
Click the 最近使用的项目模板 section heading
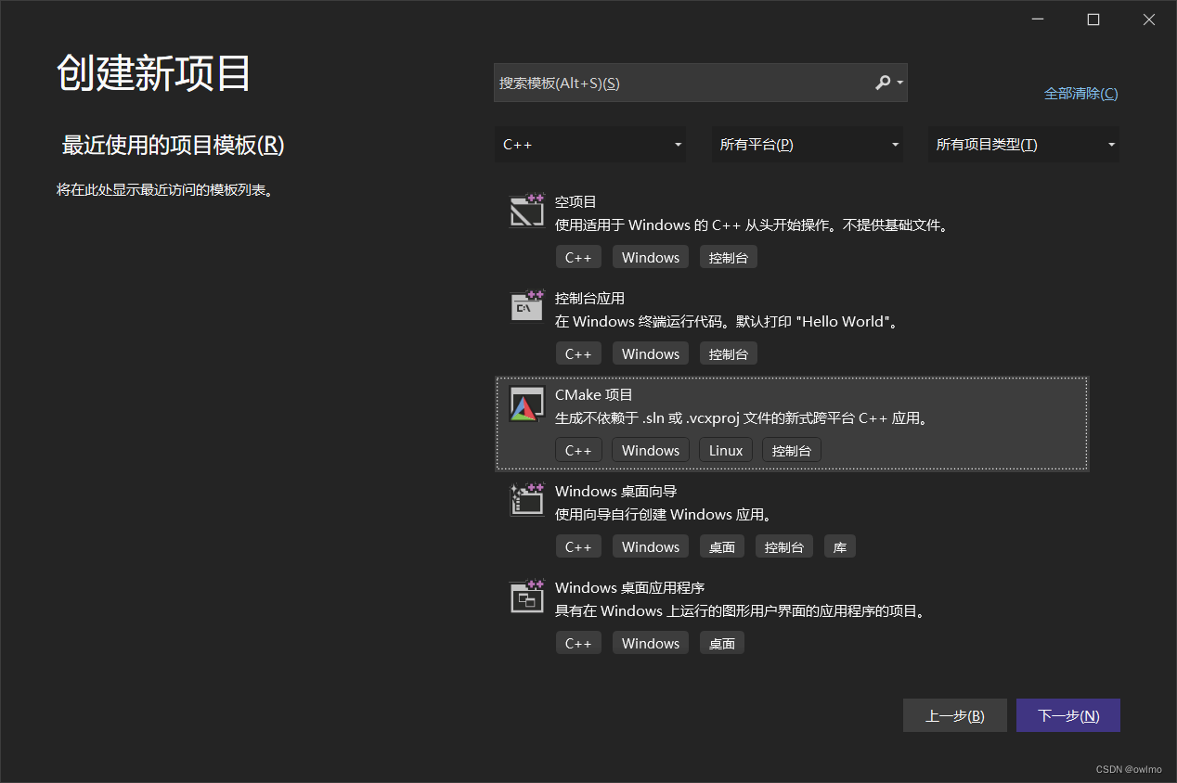172,146
